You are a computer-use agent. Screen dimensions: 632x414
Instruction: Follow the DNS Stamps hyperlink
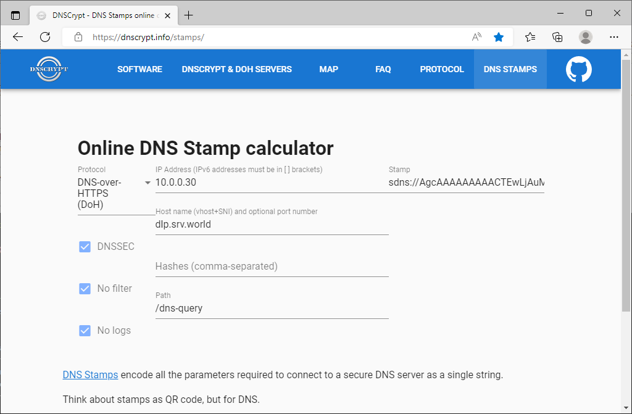pyautogui.click(x=90, y=375)
